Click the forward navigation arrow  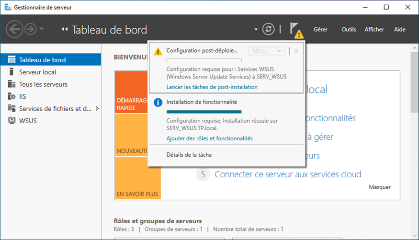(31, 29)
